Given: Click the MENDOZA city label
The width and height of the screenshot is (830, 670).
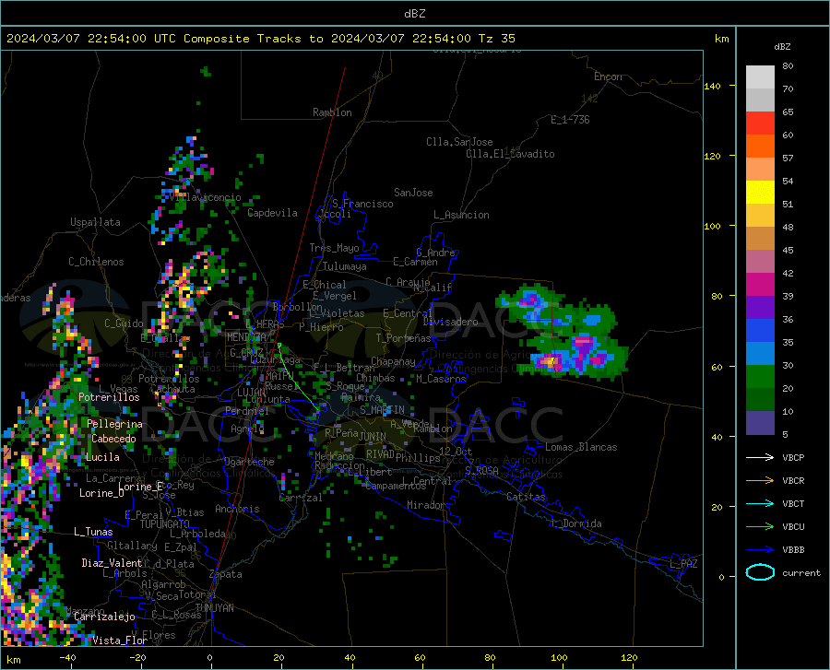Looking at the screenshot, I should tap(246, 337).
